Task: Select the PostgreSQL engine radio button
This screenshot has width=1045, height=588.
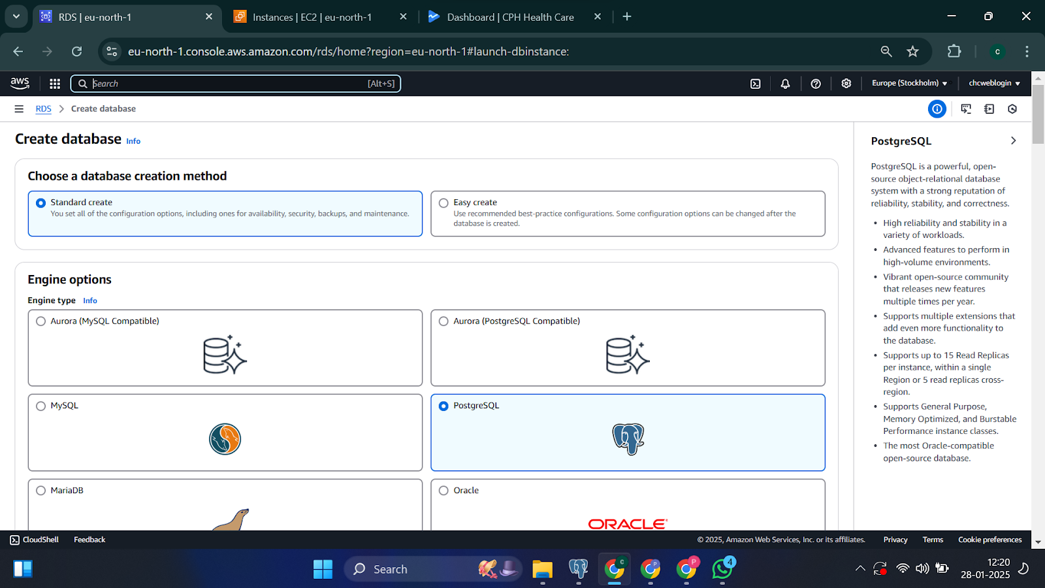Action: pos(444,406)
